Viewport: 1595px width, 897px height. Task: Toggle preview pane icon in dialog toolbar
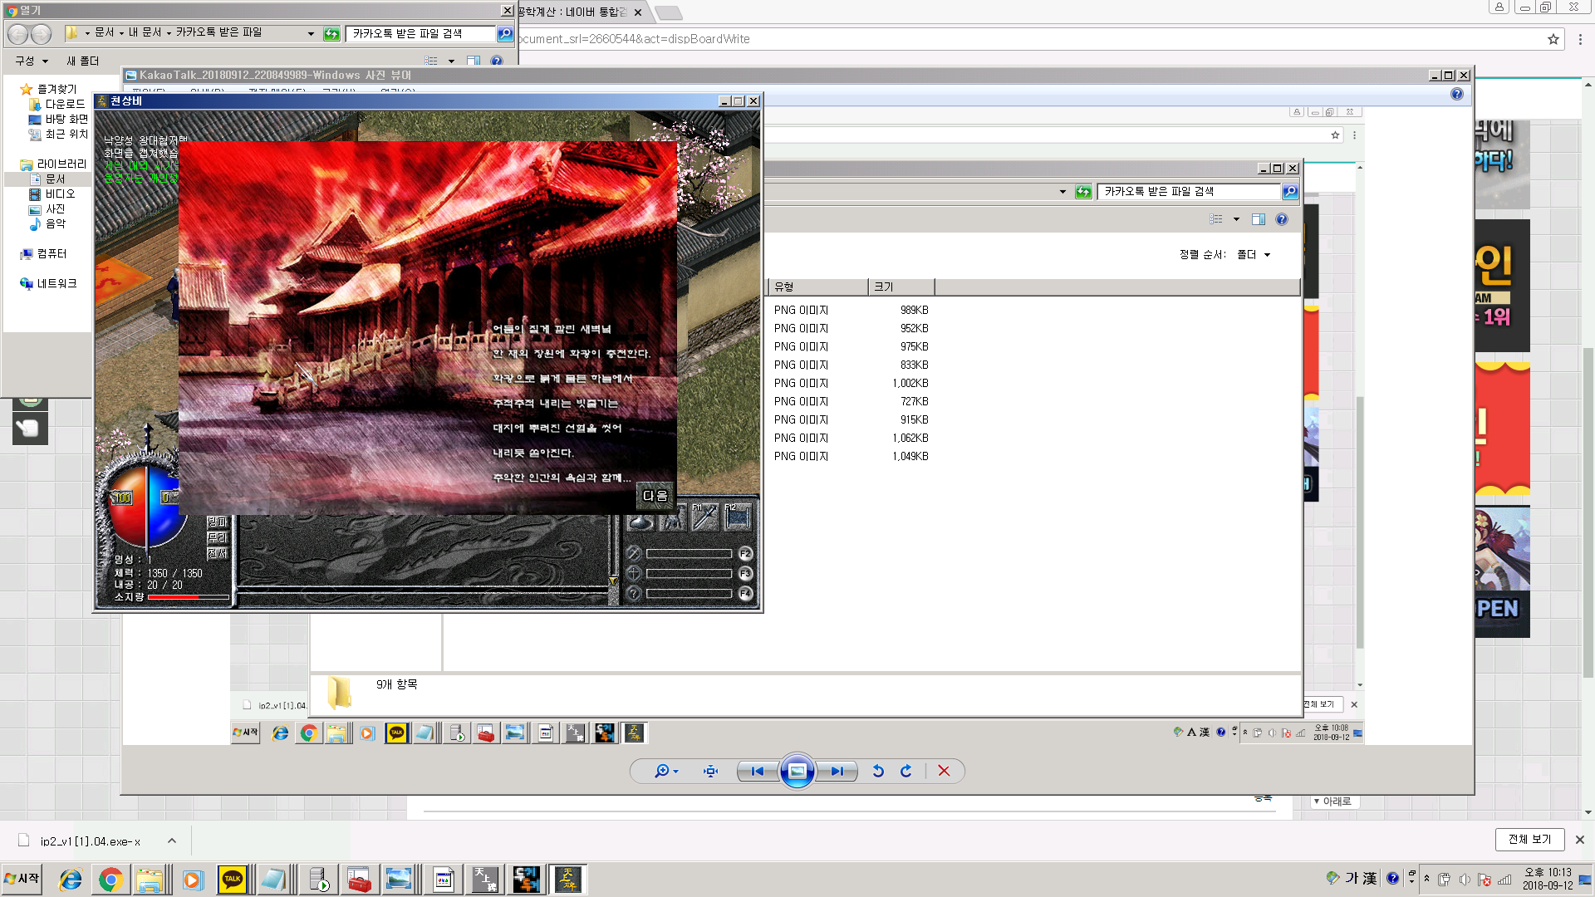point(474,61)
